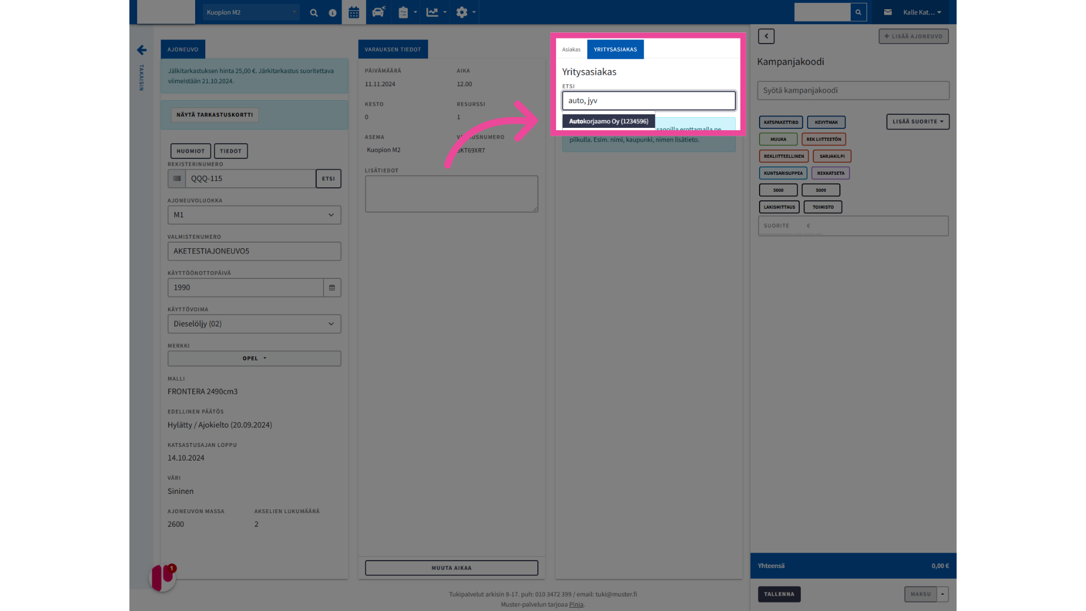
Task: Open the Lisää suorite dropdown
Action: [917, 122]
